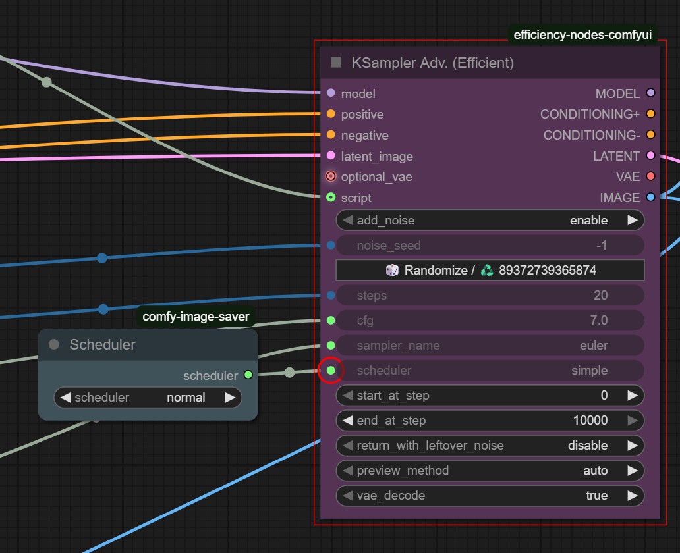The width and height of the screenshot is (680, 553).
Task: Decrease start_at_step value
Action: pyautogui.click(x=347, y=395)
